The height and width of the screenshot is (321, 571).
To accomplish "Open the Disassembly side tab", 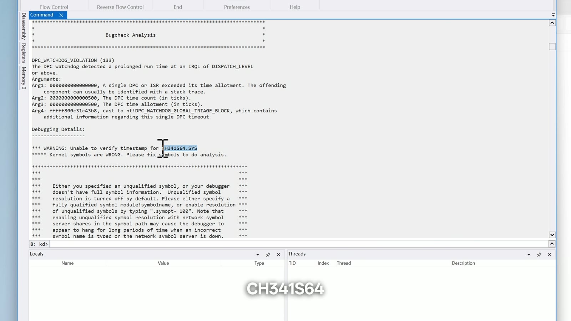I will pos(24,26).
